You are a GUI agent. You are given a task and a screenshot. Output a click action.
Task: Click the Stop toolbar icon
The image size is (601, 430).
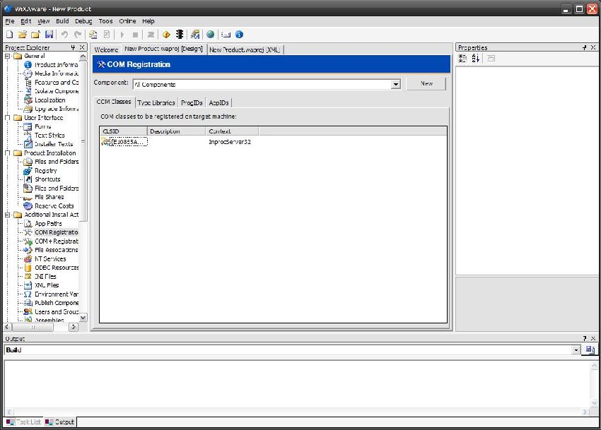(x=135, y=35)
